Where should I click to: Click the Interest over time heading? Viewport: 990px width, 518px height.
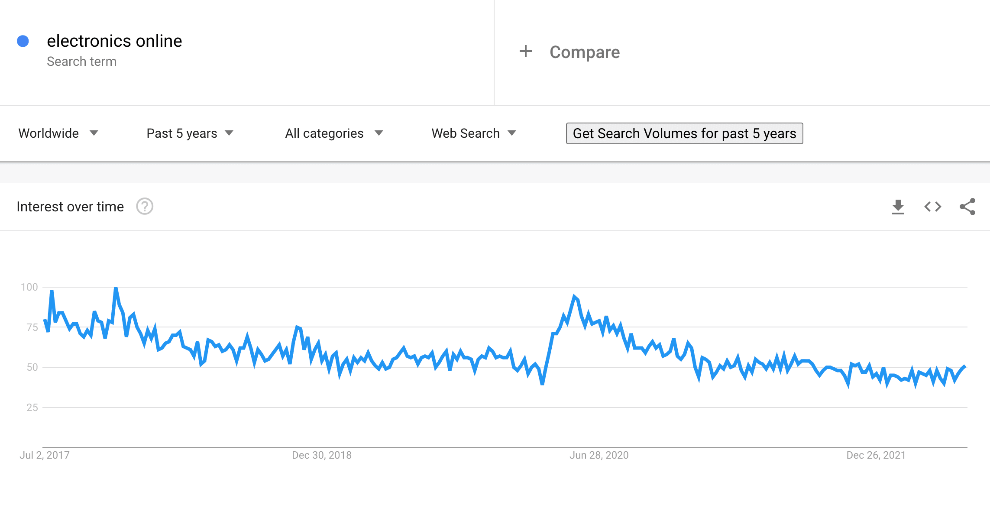(70, 207)
